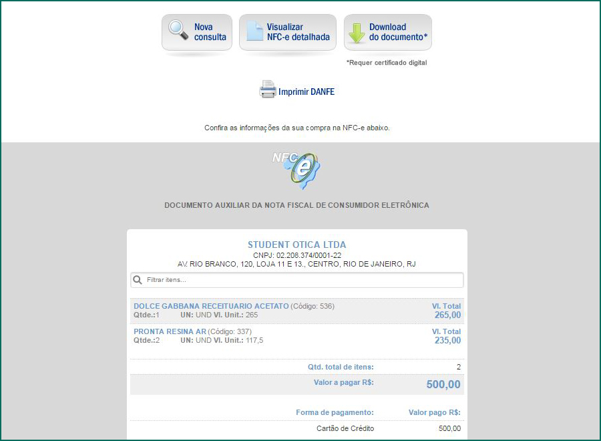Click the STUDENT OTICA LTDA company name

[x=296, y=245]
